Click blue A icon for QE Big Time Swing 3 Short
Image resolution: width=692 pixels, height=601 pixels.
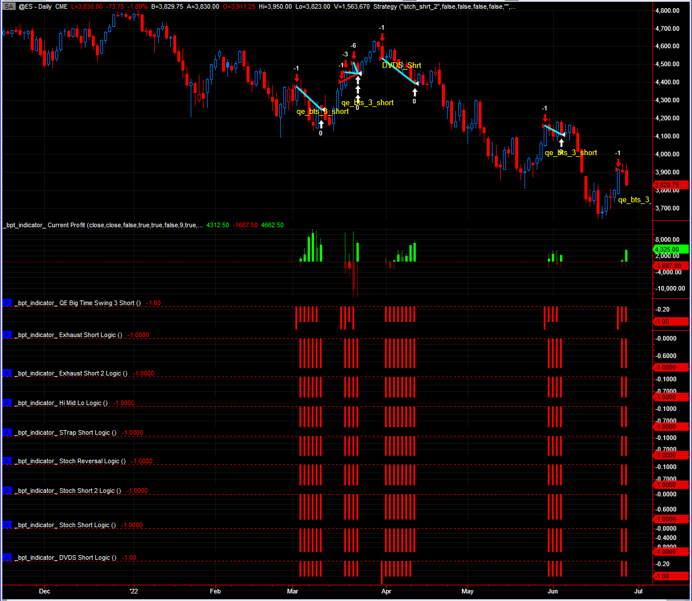[x=6, y=303]
